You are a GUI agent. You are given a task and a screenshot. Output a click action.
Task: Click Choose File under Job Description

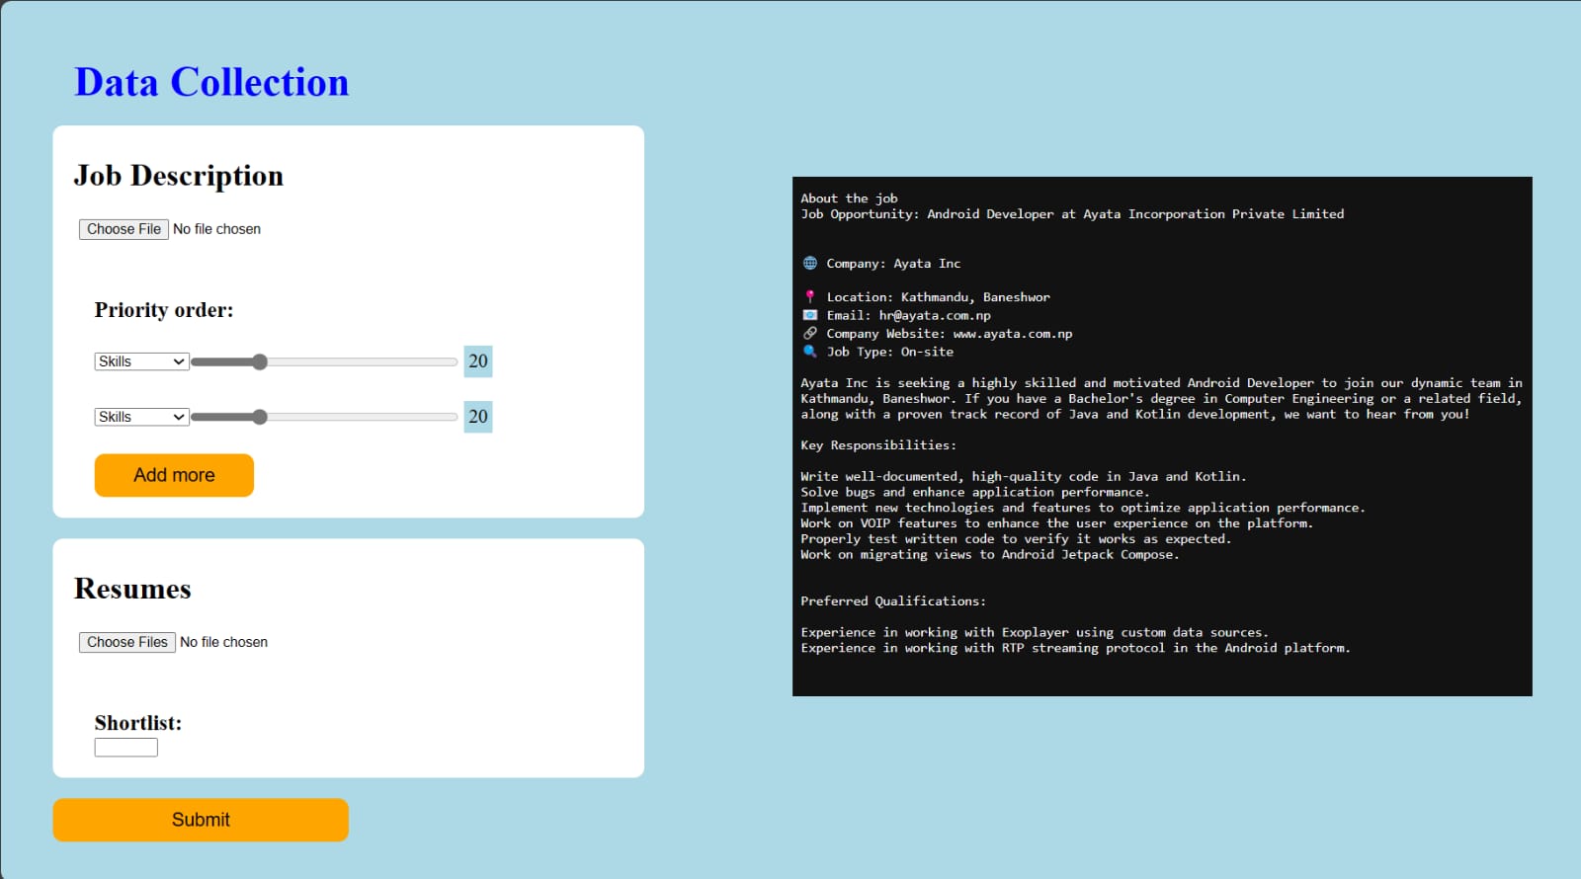pos(124,229)
